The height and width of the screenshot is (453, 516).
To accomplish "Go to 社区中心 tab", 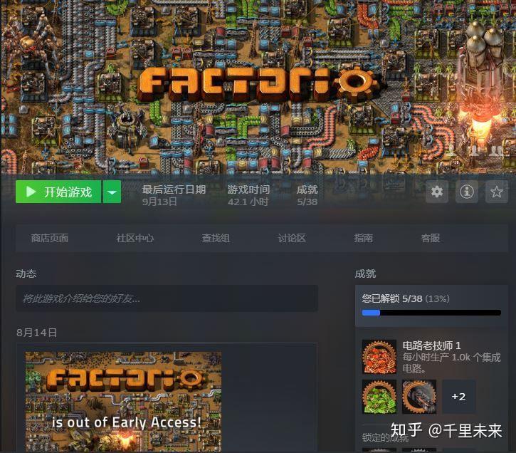I will [135, 238].
